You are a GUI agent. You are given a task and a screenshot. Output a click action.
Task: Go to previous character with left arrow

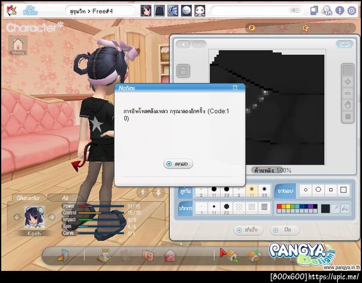[x=17, y=217]
